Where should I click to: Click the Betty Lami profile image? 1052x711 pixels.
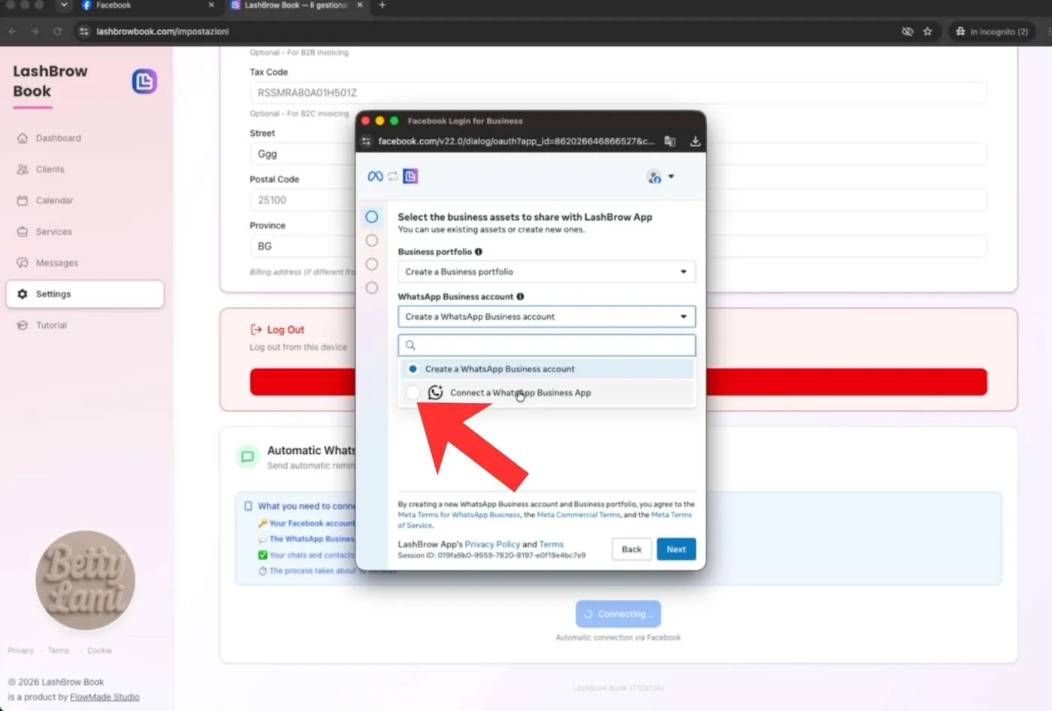(85, 580)
